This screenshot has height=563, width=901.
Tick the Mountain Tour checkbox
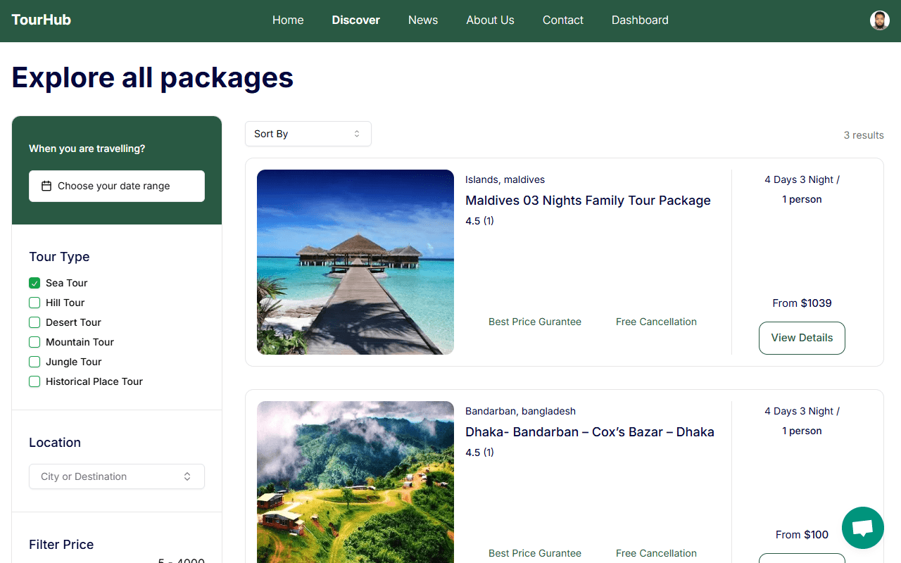point(34,342)
